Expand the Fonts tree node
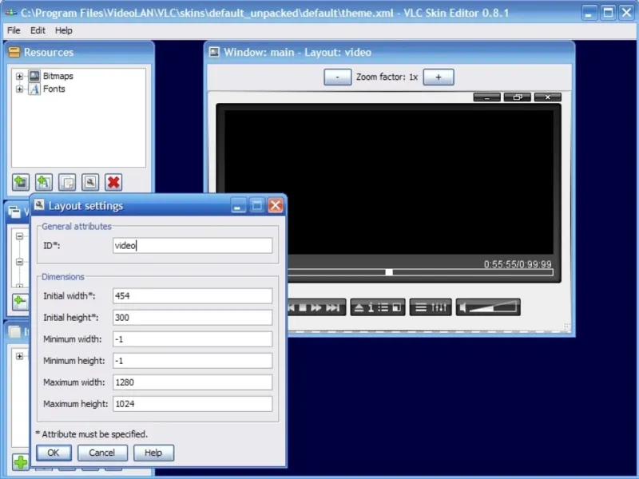This screenshot has height=479, width=639. point(19,89)
